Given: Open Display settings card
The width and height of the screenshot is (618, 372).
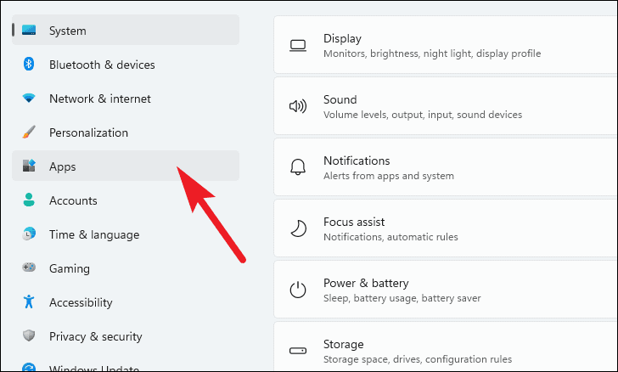Looking at the screenshot, I should point(446,45).
